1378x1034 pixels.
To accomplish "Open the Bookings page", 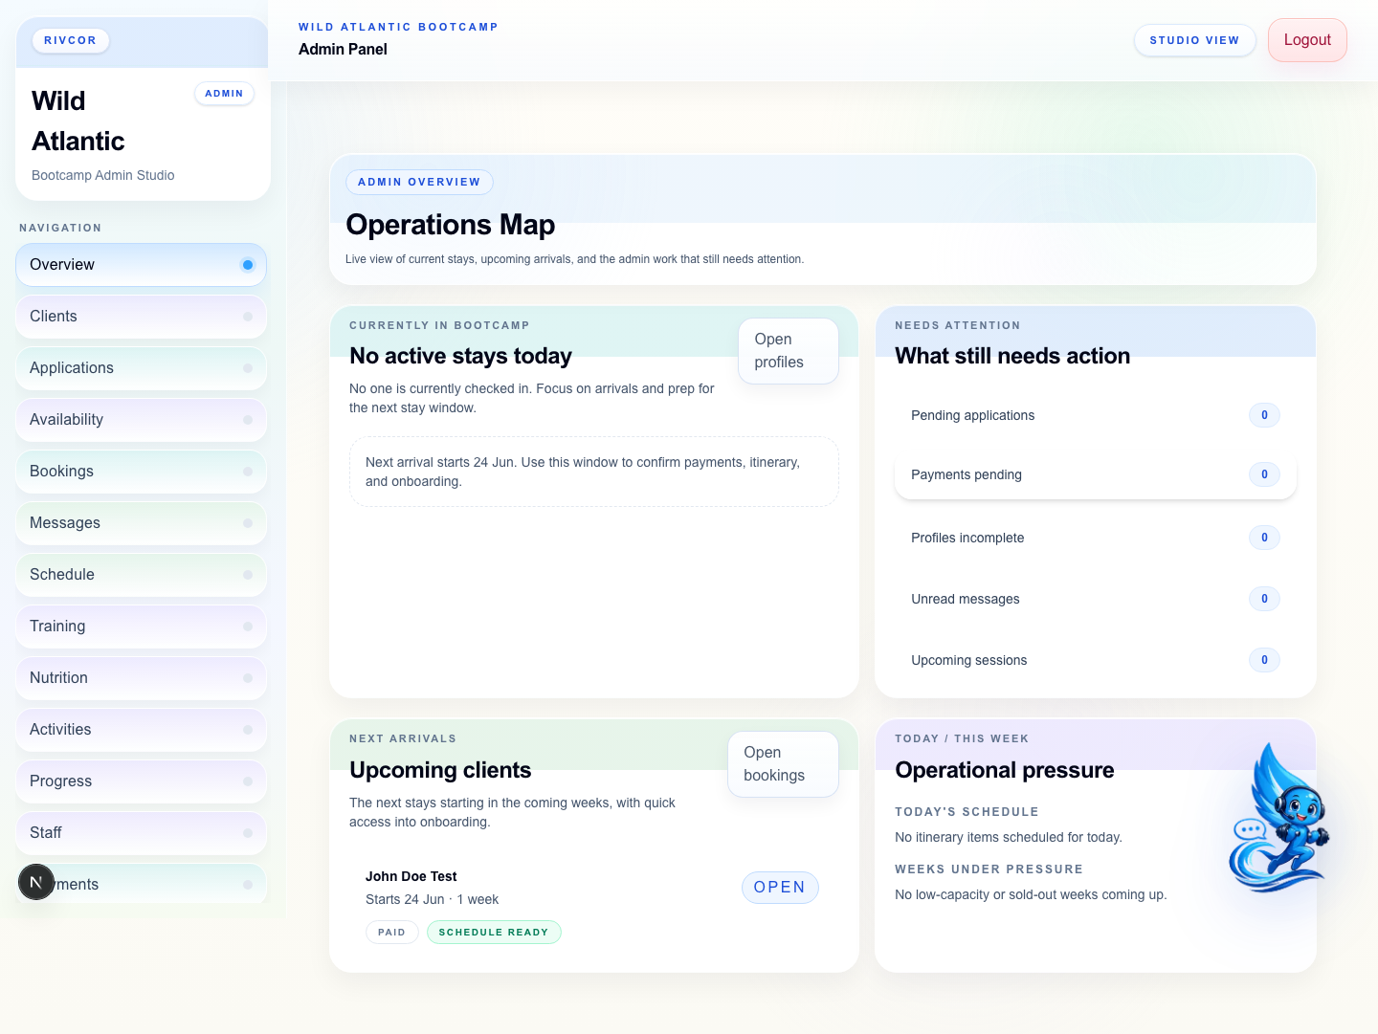I will point(141,472).
